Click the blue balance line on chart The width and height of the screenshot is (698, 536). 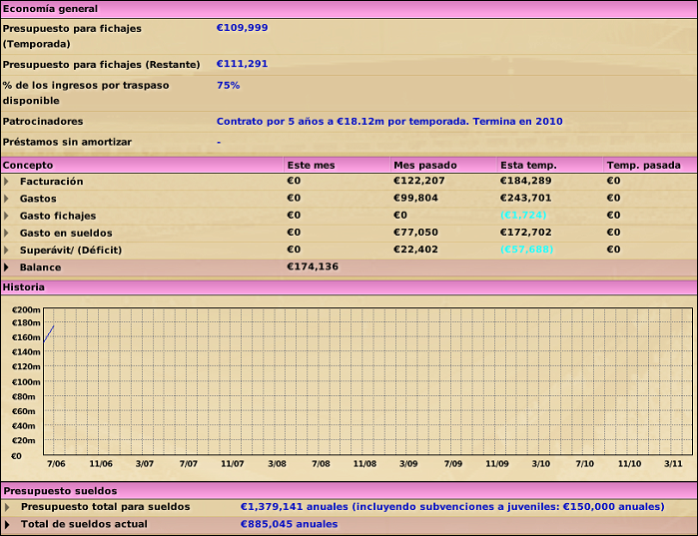(49, 333)
